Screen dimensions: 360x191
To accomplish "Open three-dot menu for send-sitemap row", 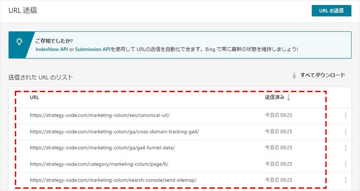I will (345, 180).
